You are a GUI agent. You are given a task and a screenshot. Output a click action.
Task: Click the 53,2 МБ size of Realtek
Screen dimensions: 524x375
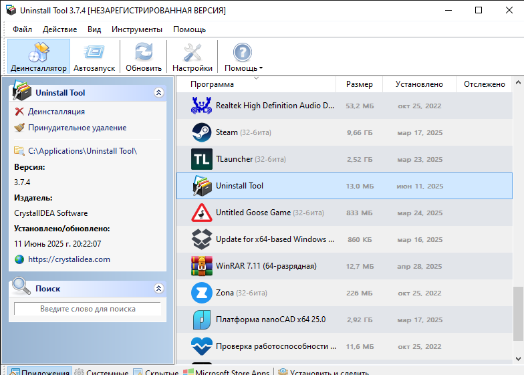360,106
